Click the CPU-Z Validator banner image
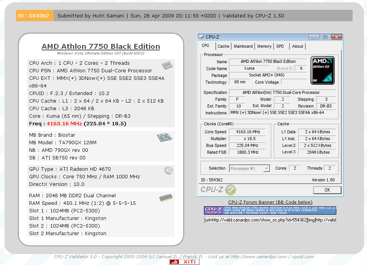This screenshot has width=367, height=265. [x=270, y=210]
